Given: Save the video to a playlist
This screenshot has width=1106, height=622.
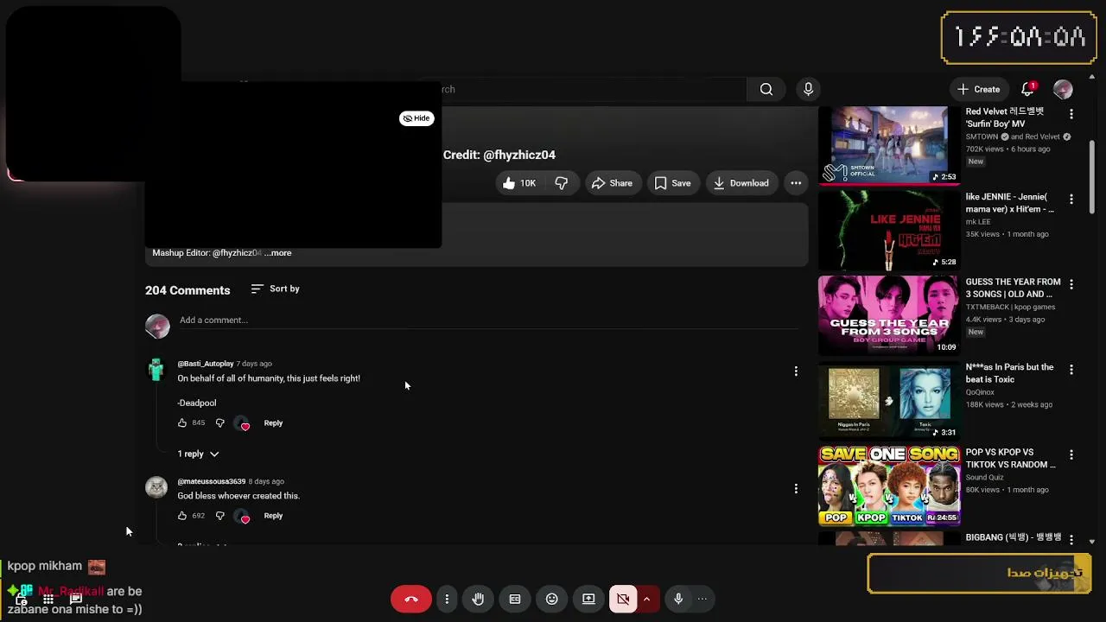Looking at the screenshot, I should pos(672,183).
